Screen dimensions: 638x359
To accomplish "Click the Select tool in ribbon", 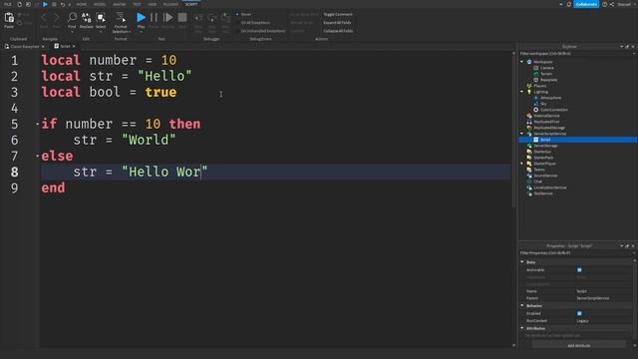I will coord(101,18).
